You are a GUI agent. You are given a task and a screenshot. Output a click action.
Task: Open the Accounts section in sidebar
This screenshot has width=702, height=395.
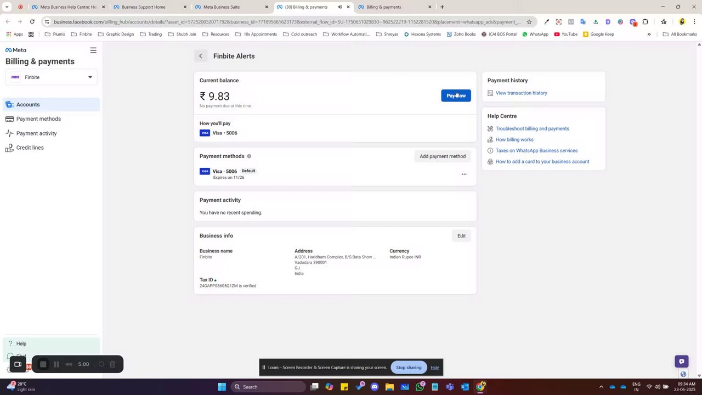[50, 104]
